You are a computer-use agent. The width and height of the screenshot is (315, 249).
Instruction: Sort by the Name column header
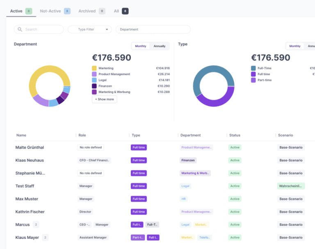coord(21,135)
